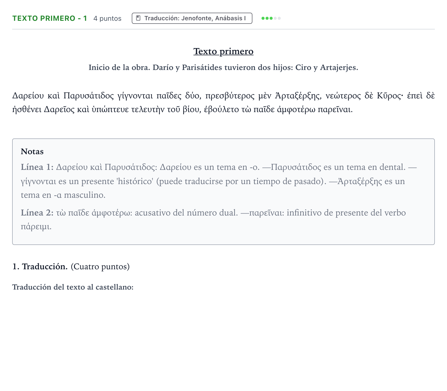Click the underlined 'Texto primero' title
This screenshot has width=447, height=391.
click(223, 51)
